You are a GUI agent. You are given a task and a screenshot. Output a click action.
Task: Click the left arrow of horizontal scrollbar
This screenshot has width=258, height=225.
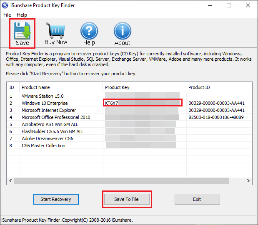[x=10, y=180]
